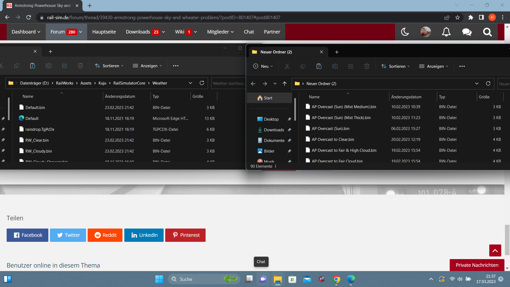Bookmark page with star icon
Image resolution: width=510 pixels, height=287 pixels.
tap(457, 18)
